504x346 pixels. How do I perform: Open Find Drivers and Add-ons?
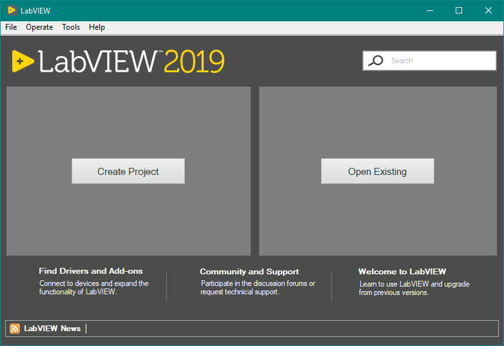coord(91,271)
